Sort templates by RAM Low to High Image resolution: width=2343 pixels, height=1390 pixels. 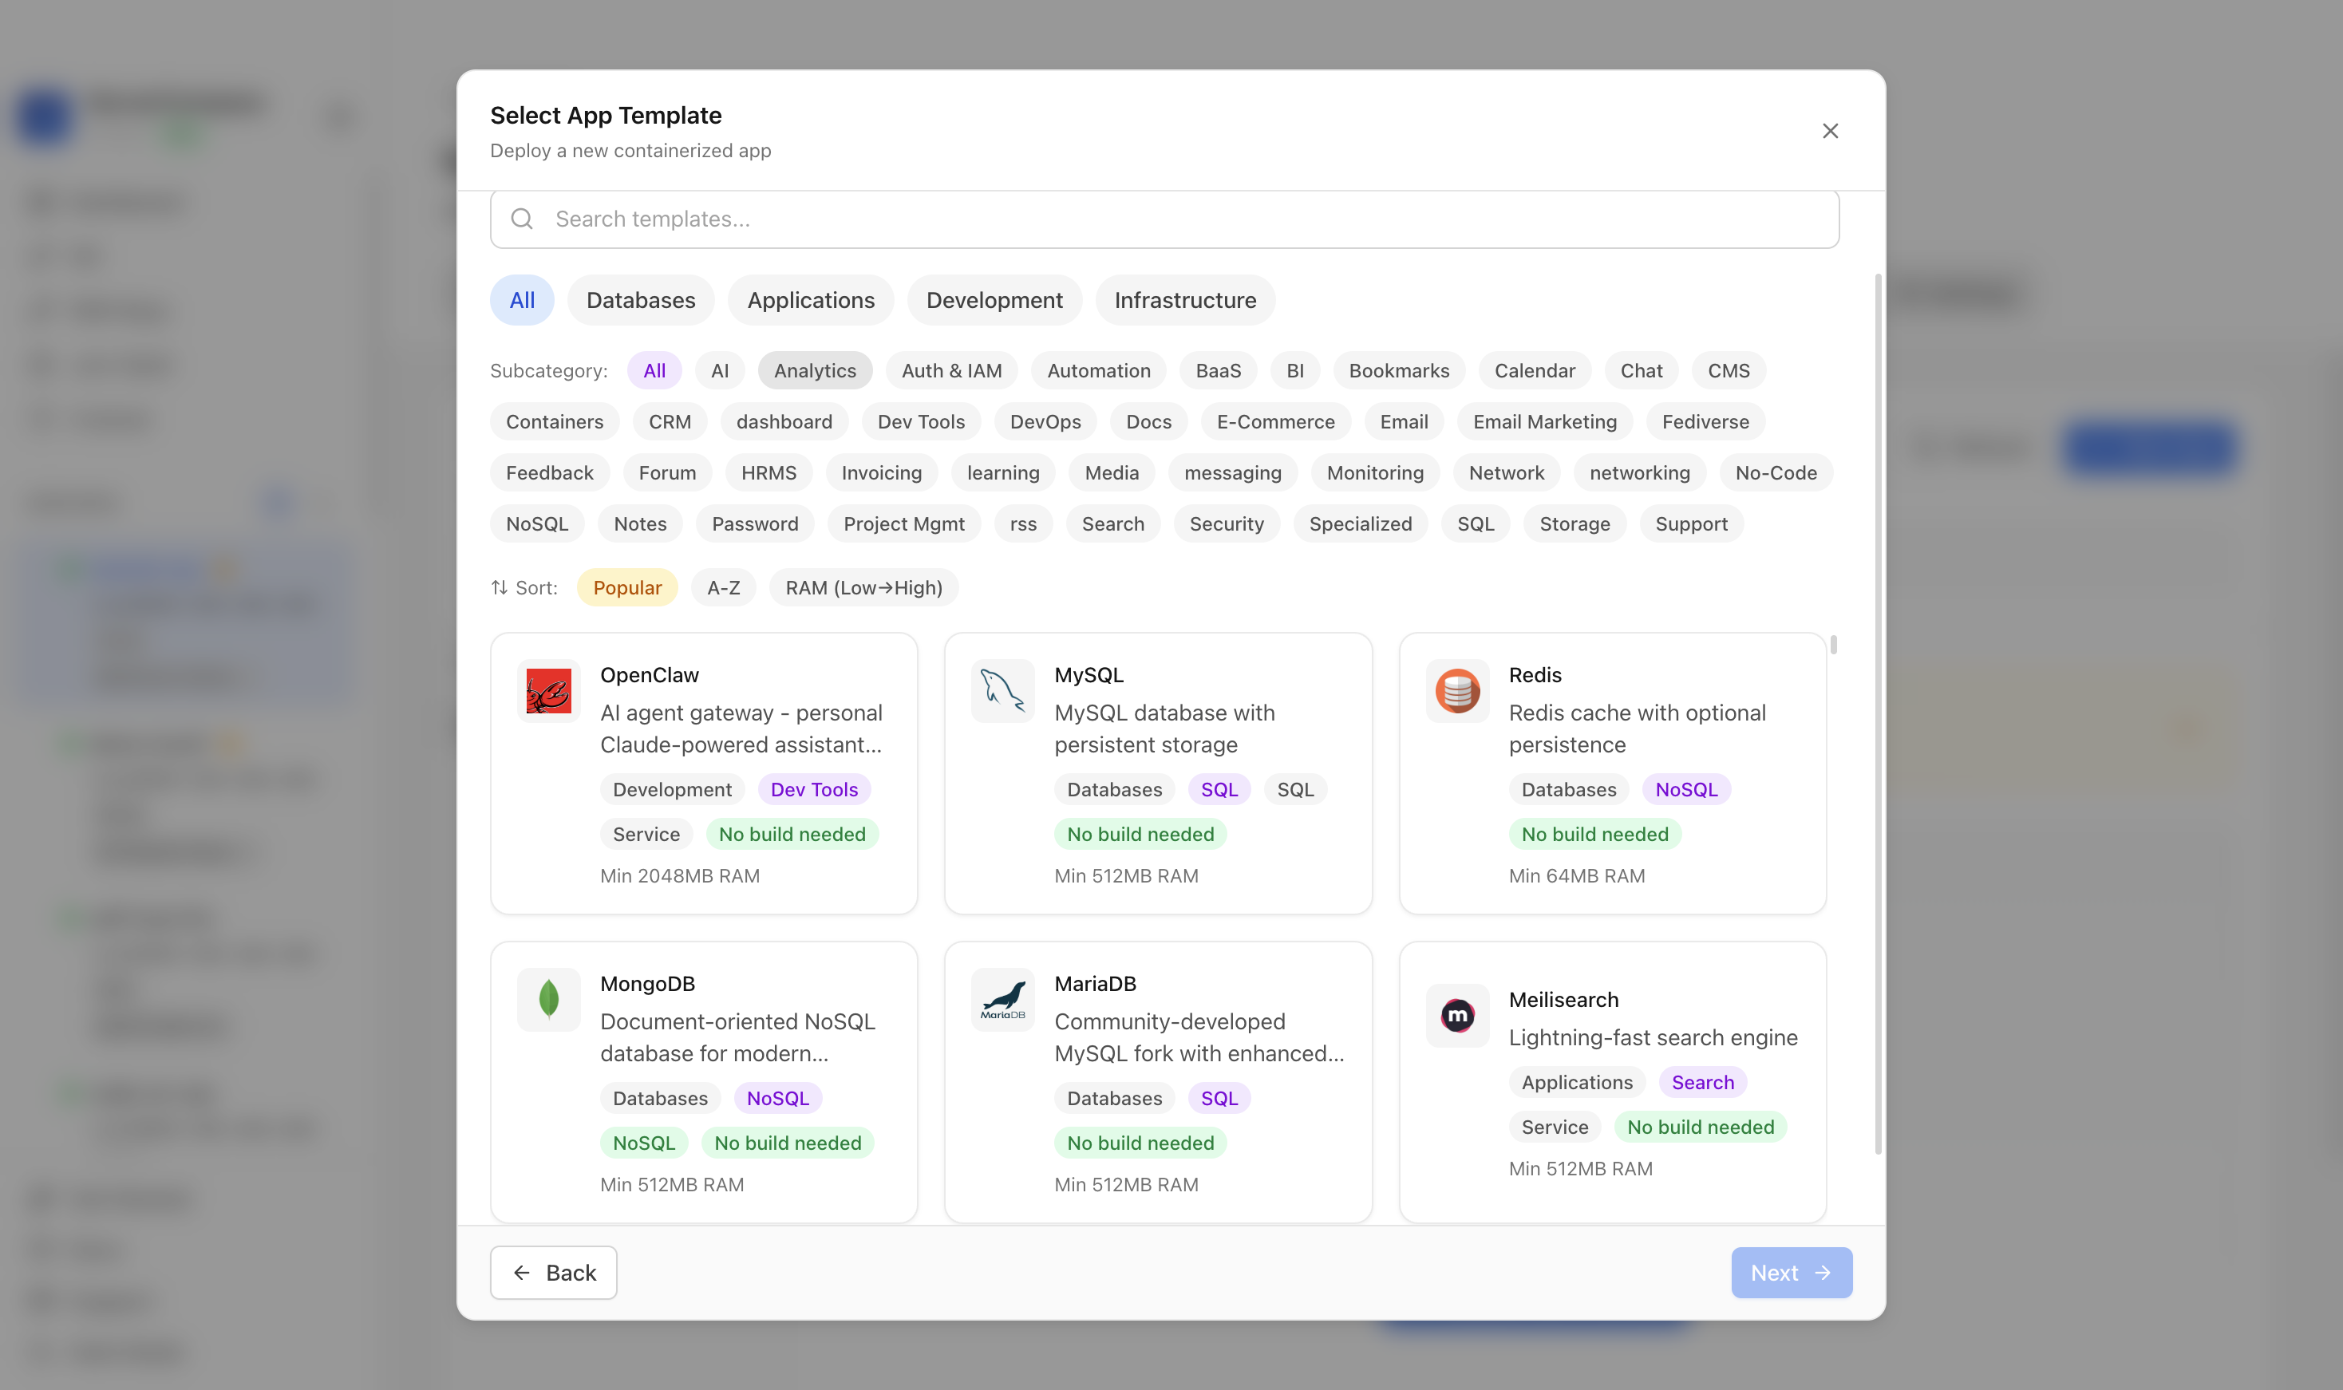(863, 587)
